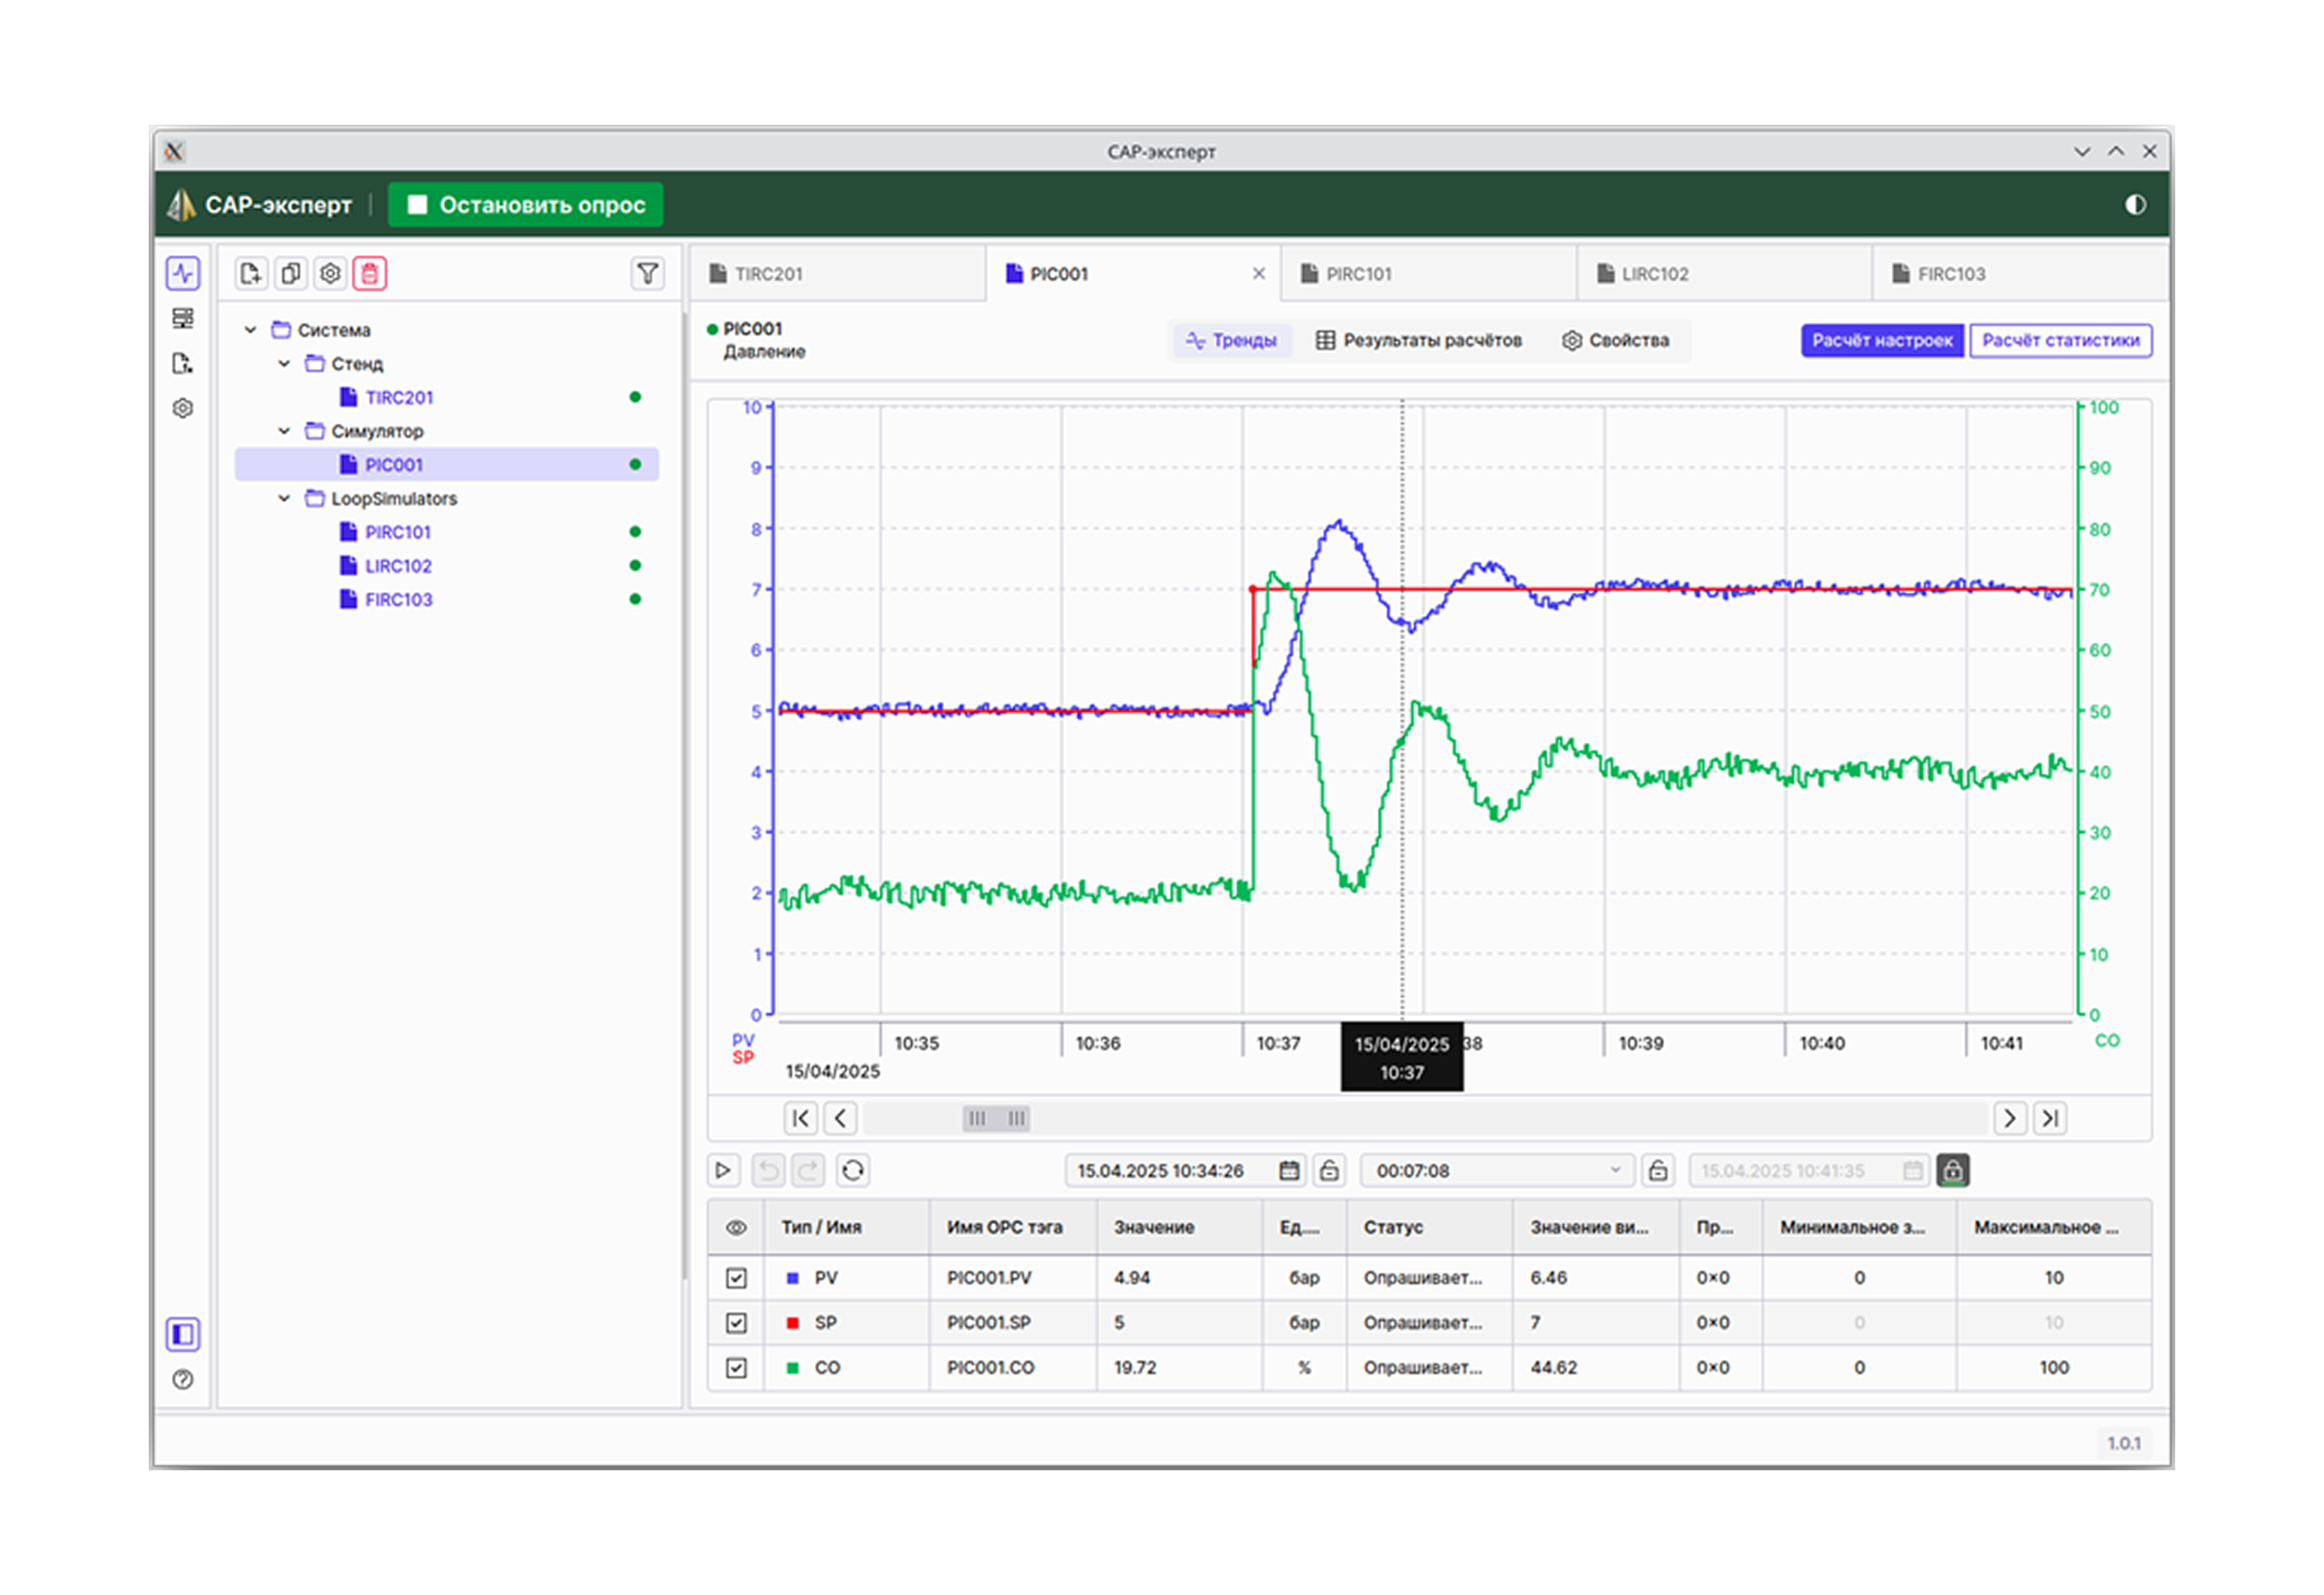Switch to FIRC103 tab
Screen dimensions: 2324x1595
pos(2020,274)
